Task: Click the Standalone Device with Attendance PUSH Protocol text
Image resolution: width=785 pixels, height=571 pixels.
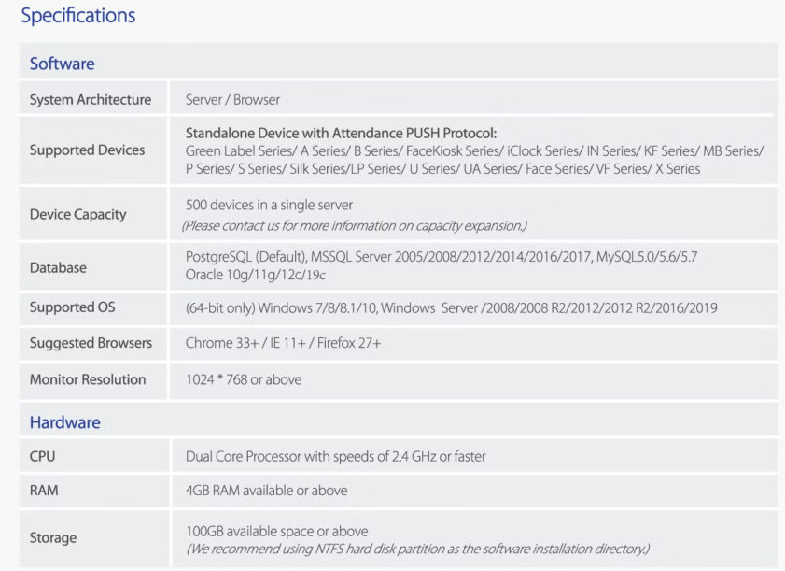Action: coord(341,133)
